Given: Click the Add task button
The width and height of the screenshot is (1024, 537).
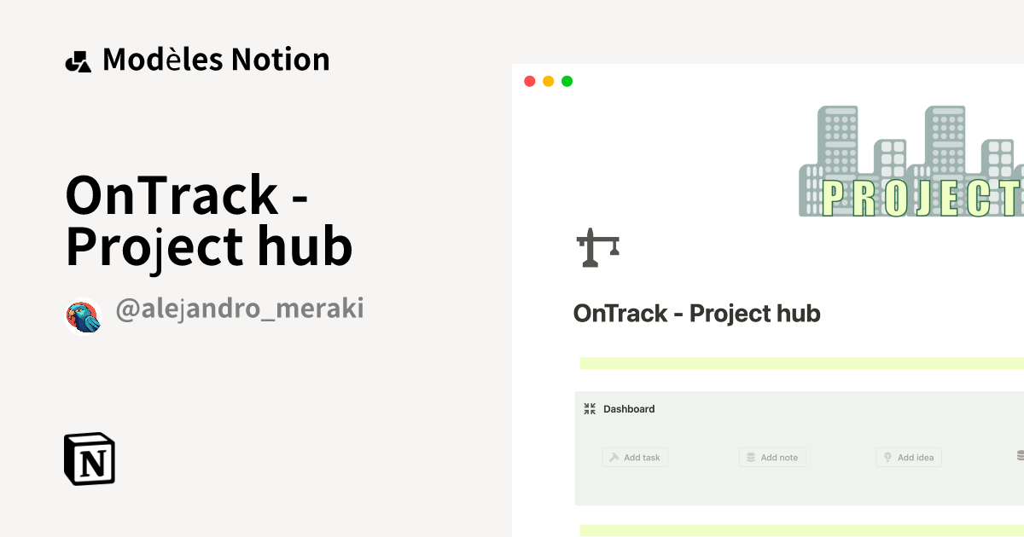Looking at the screenshot, I should [635, 457].
